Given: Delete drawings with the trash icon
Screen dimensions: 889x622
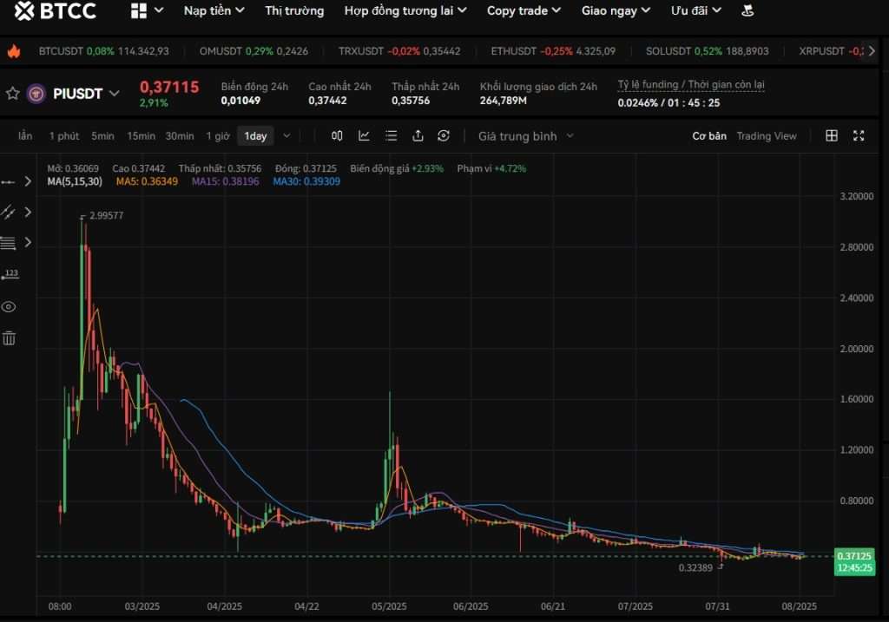Looking at the screenshot, I should tap(9, 338).
